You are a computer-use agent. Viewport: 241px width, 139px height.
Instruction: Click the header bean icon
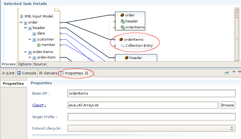tap(126, 58)
